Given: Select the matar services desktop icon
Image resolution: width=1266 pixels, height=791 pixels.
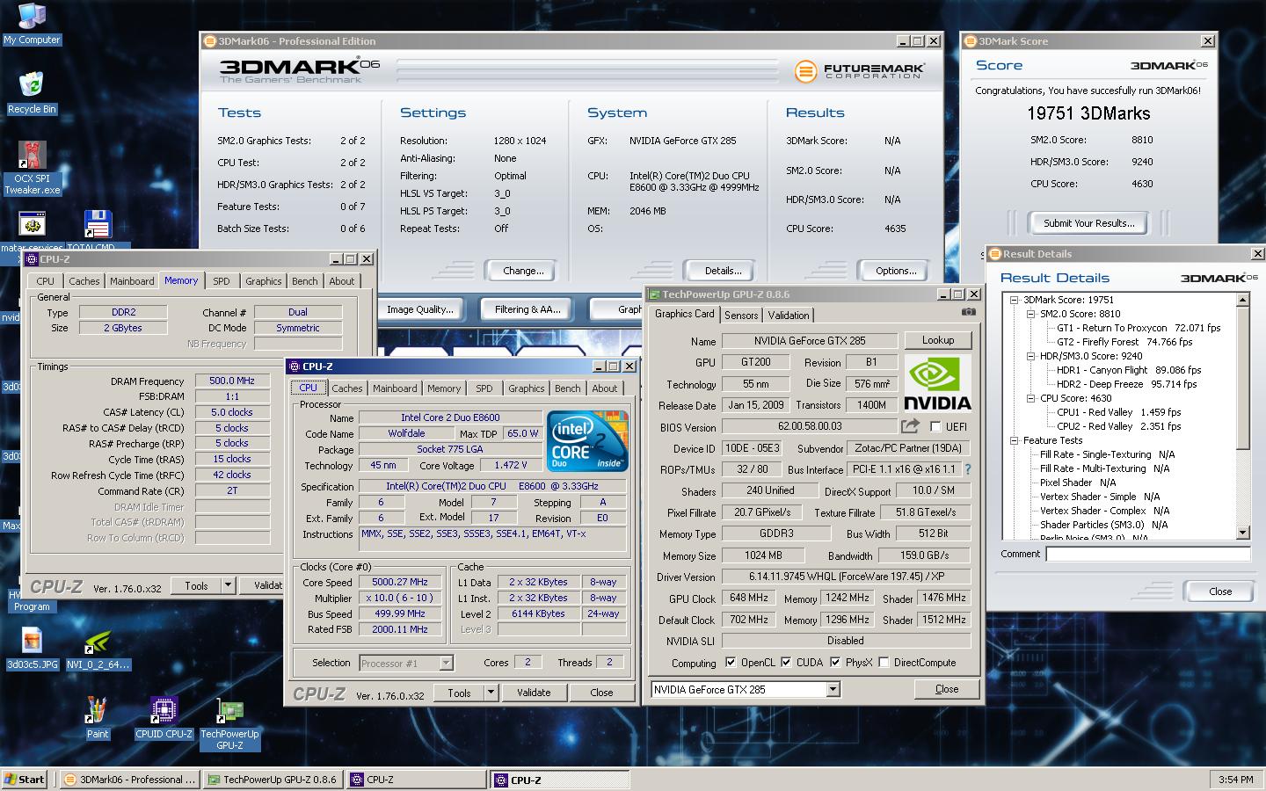Looking at the screenshot, I should [x=32, y=231].
